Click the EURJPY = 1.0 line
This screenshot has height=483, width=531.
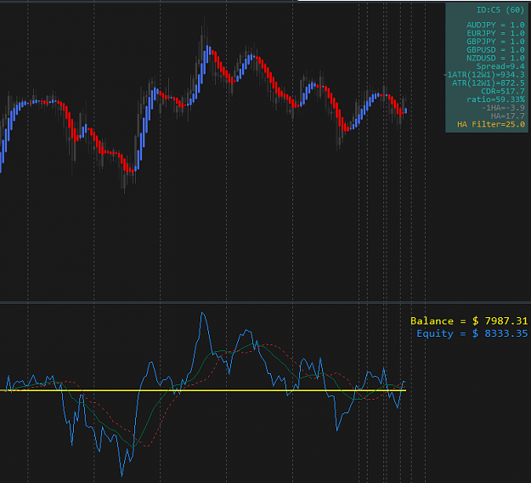(495, 33)
